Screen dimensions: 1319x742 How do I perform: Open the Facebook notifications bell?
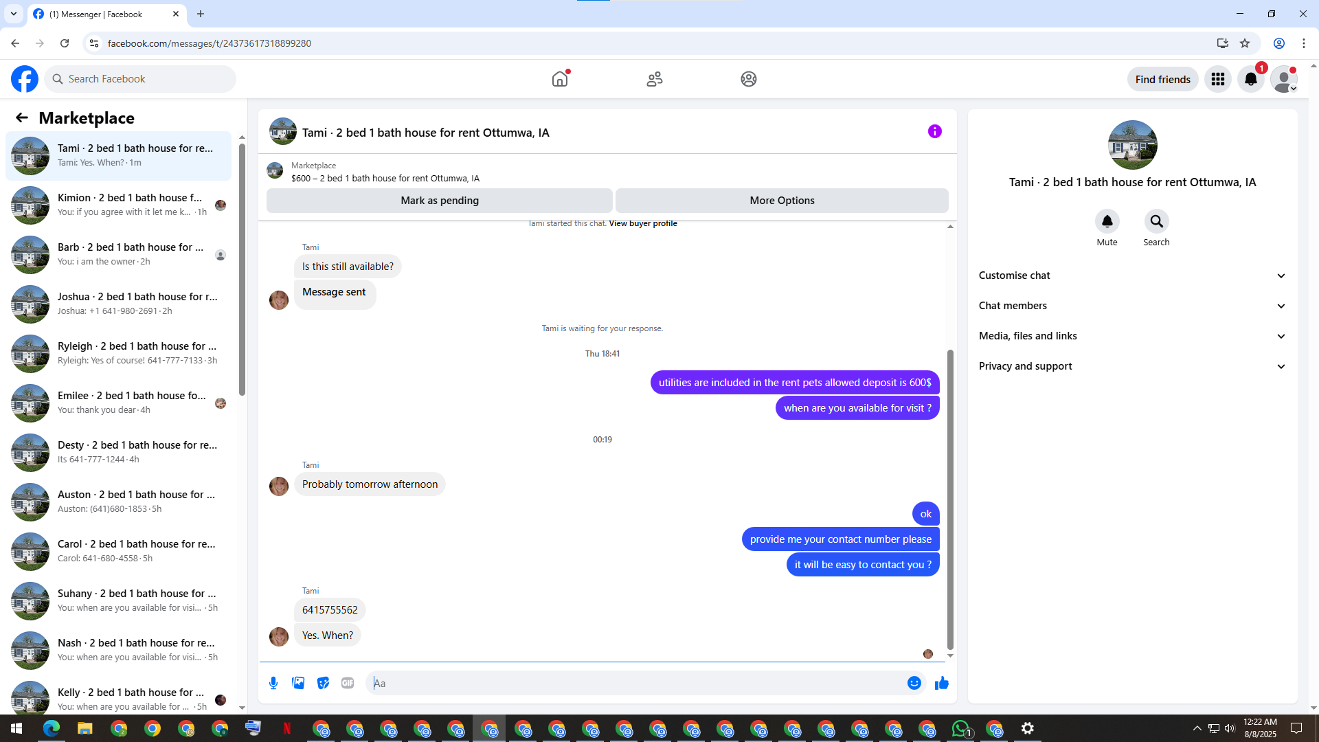click(1250, 79)
